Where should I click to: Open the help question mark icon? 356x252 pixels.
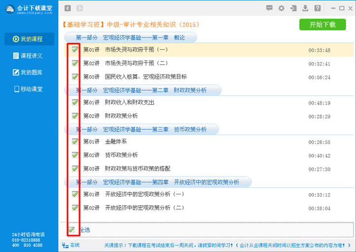click(x=318, y=8)
